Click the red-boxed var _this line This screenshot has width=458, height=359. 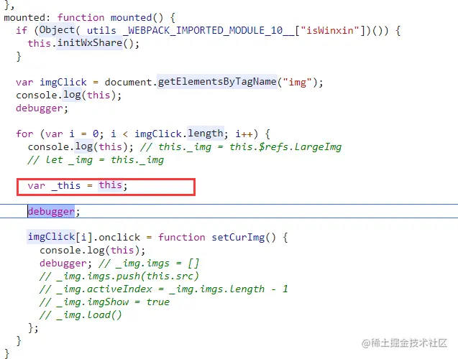(106, 187)
